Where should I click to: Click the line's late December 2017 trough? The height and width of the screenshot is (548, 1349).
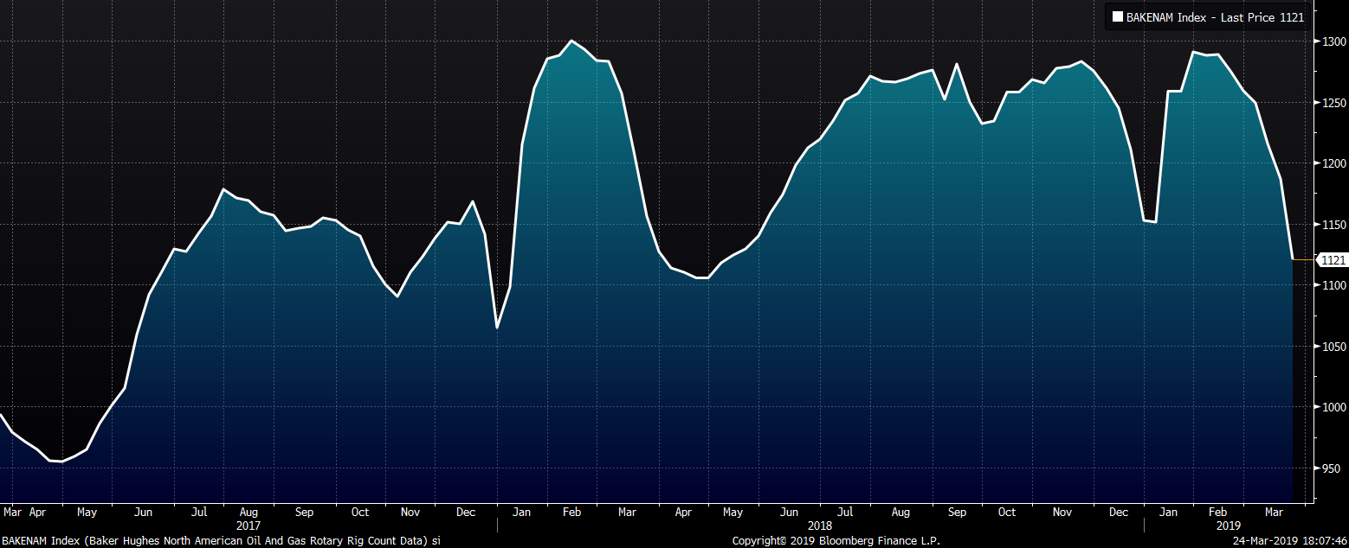point(497,328)
